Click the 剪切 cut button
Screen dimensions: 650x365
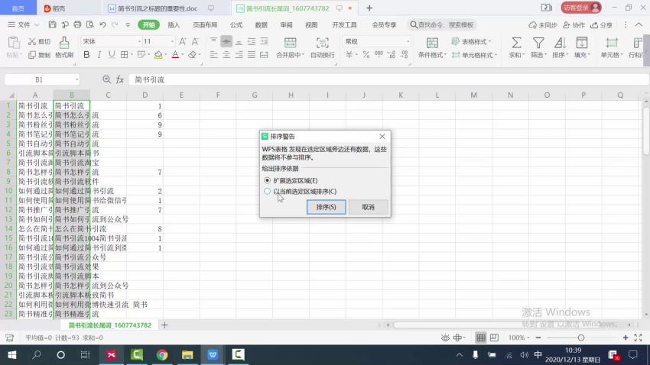(x=39, y=41)
